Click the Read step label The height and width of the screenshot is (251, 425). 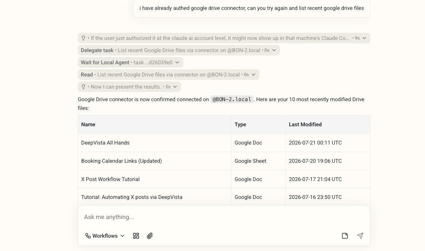pos(87,75)
